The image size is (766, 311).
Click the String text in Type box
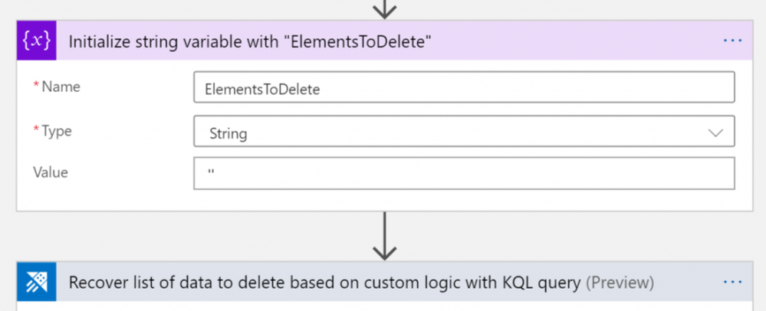228,133
